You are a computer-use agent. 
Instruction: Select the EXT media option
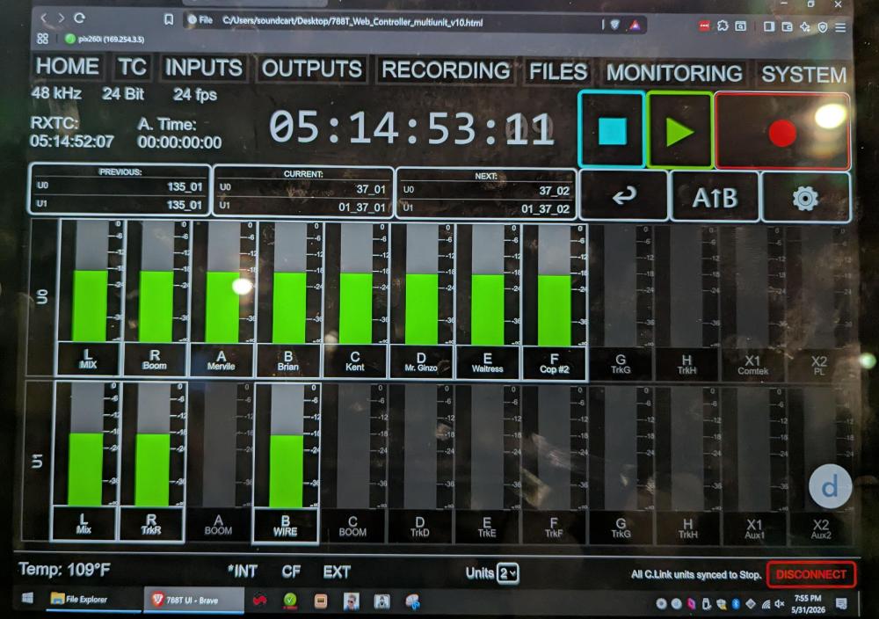coord(337,572)
